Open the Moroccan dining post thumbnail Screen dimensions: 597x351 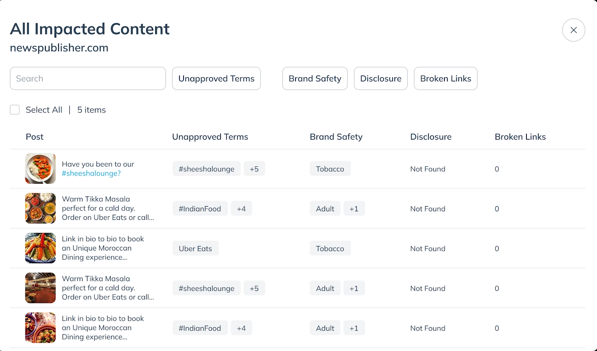[x=40, y=248]
